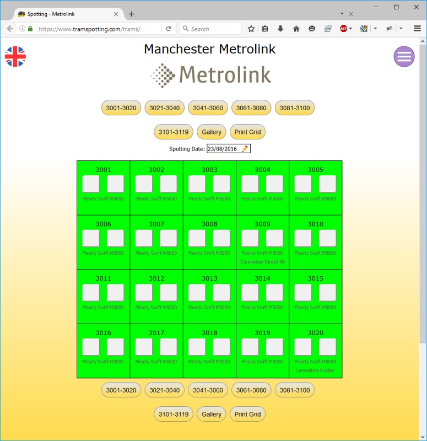
Task: Click the scrollbar up arrow
Action: (423, 41)
